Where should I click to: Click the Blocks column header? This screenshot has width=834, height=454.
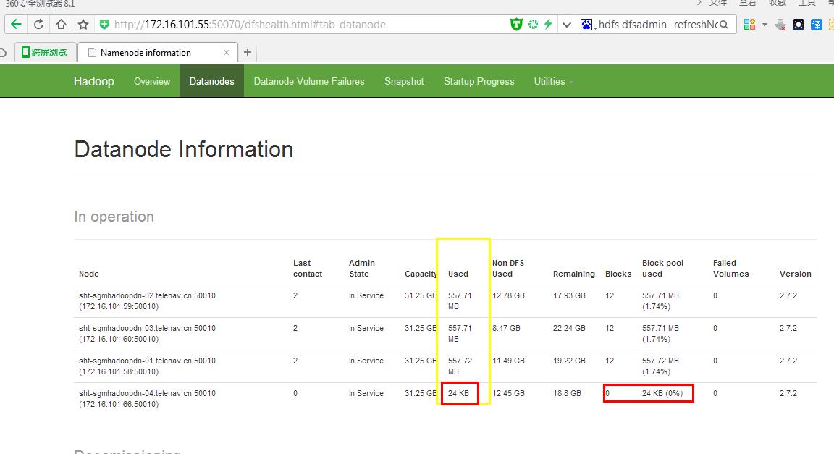coord(618,274)
